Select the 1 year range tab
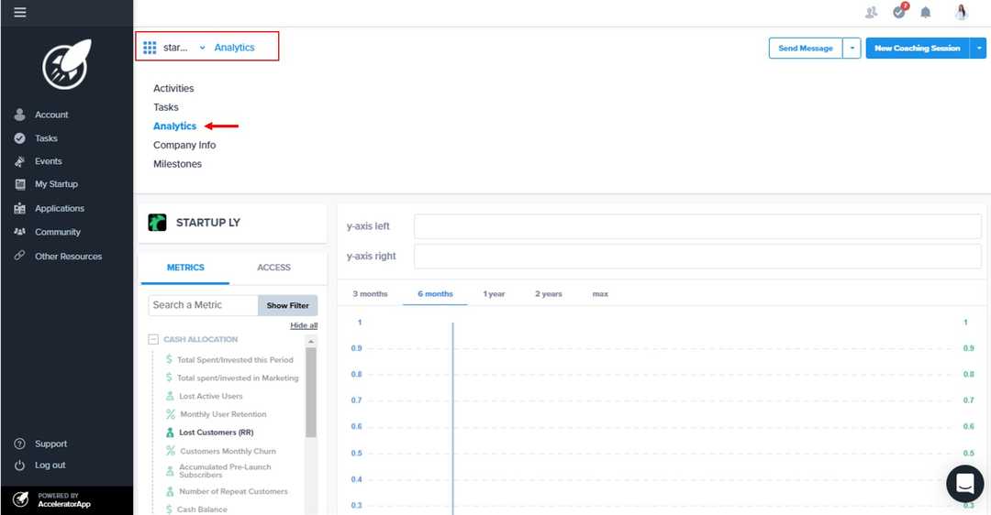Viewport: 991px width, 515px height. [x=495, y=294]
